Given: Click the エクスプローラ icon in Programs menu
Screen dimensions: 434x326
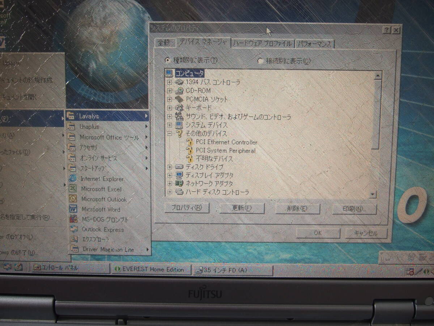Looking at the screenshot, I should (x=74, y=239).
